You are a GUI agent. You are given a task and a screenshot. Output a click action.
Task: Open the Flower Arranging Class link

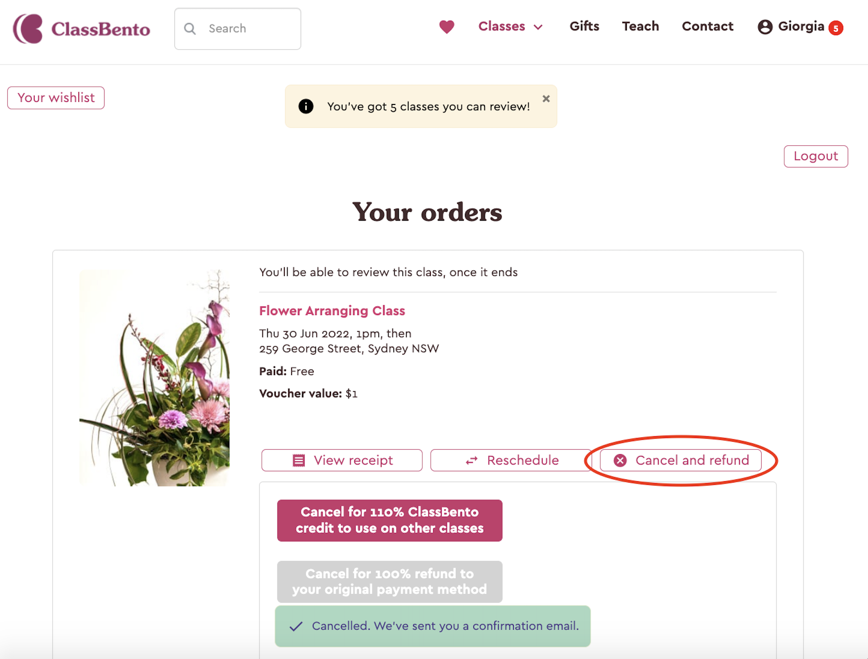(332, 311)
